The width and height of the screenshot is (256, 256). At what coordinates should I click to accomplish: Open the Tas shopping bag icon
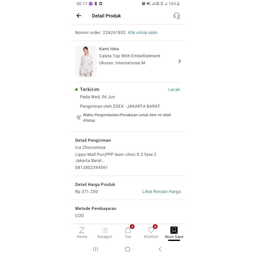(128, 230)
